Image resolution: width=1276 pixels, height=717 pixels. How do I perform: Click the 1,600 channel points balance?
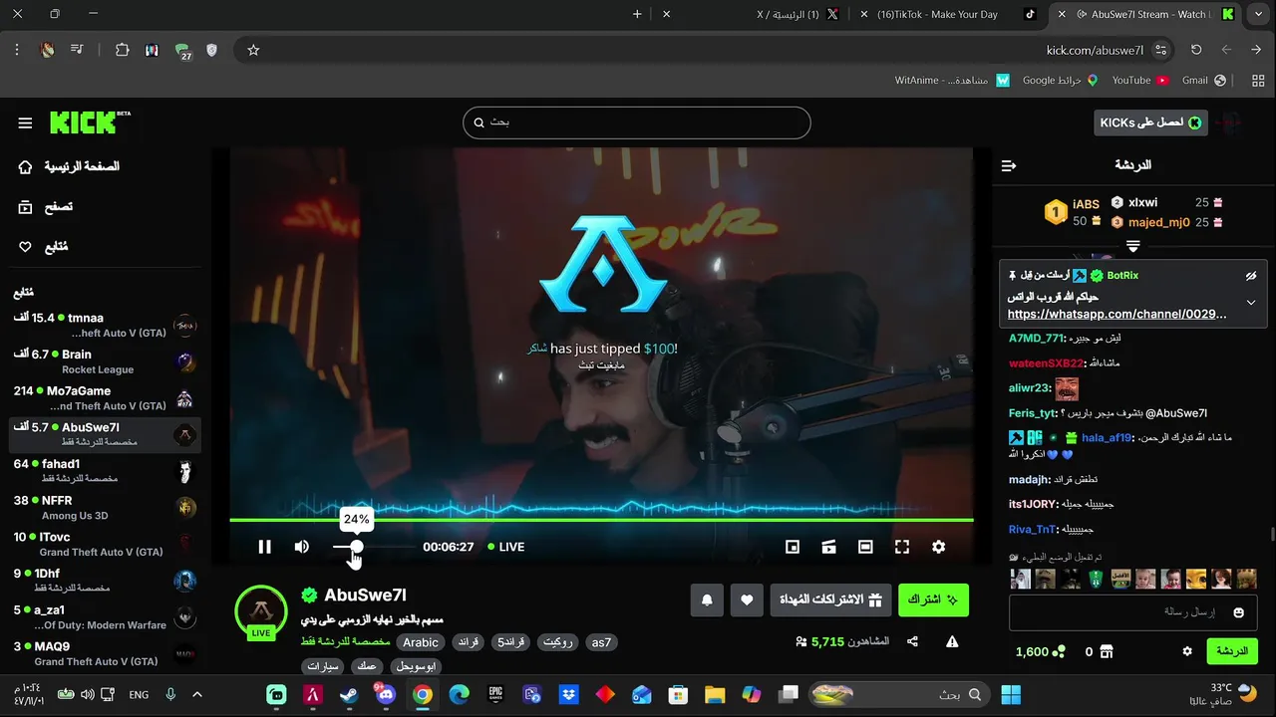coord(1041,651)
